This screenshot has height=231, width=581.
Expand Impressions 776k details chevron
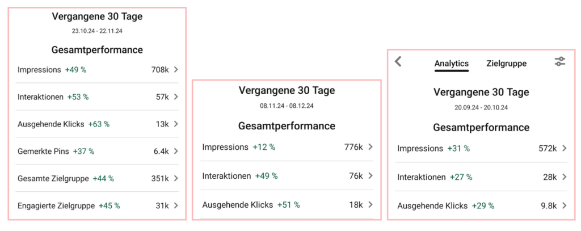click(371, 147)
